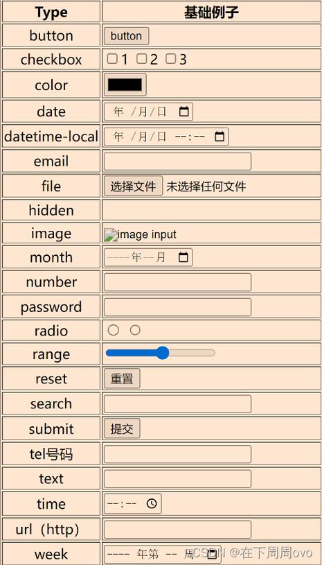Focus the search input field
The height and width of the screenshot is (565, 322).
(x=177, y=404)
